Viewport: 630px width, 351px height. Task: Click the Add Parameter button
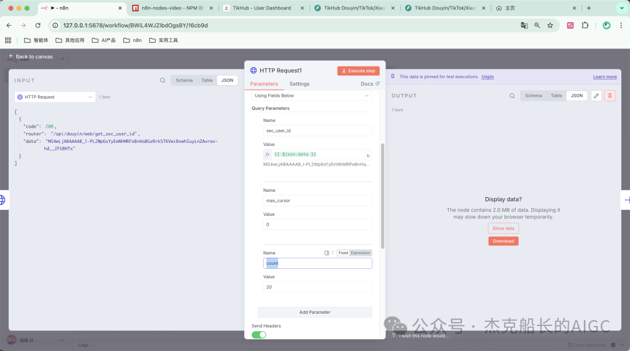click(314, 312)
